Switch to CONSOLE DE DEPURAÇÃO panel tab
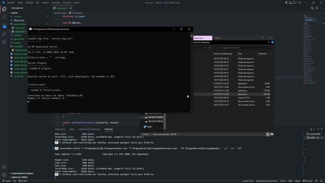This screenshot has height=183, width=325. tap(89, 129)
